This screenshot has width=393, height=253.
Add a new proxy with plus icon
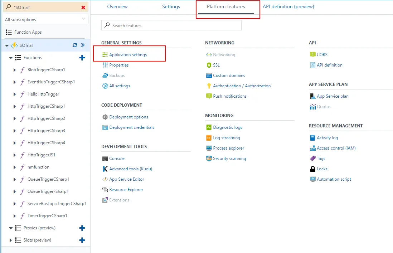82,228
